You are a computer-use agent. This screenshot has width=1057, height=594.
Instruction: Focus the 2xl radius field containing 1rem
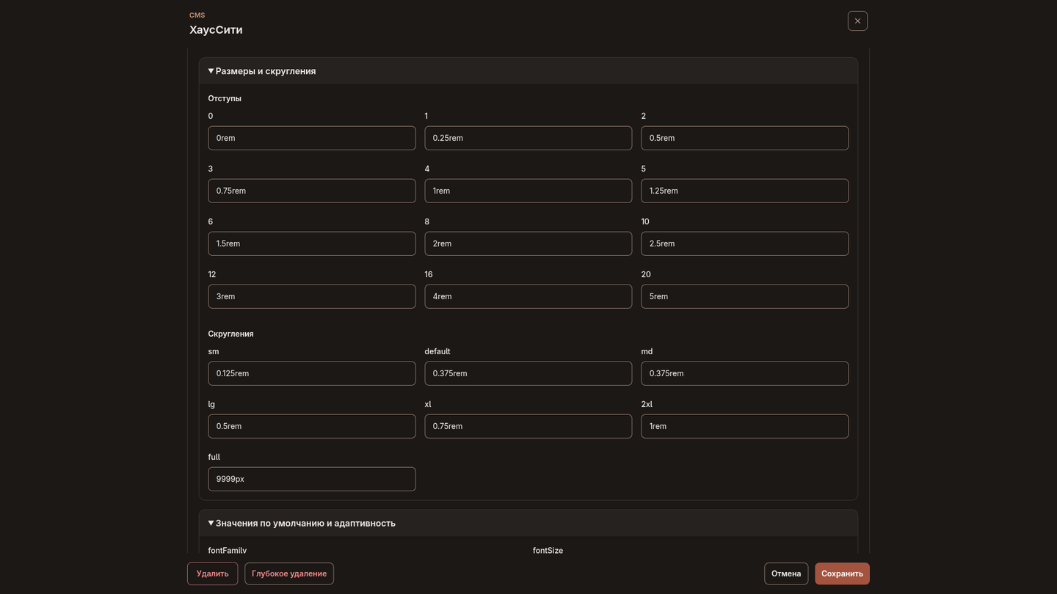click(x=745, y=426)
